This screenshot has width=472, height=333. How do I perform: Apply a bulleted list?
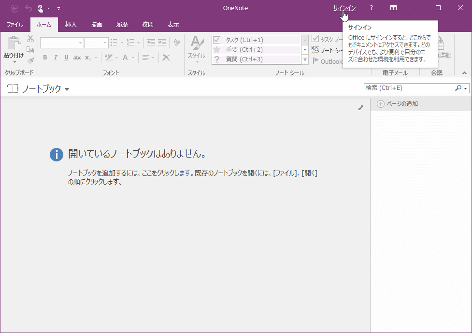[114, 42]
